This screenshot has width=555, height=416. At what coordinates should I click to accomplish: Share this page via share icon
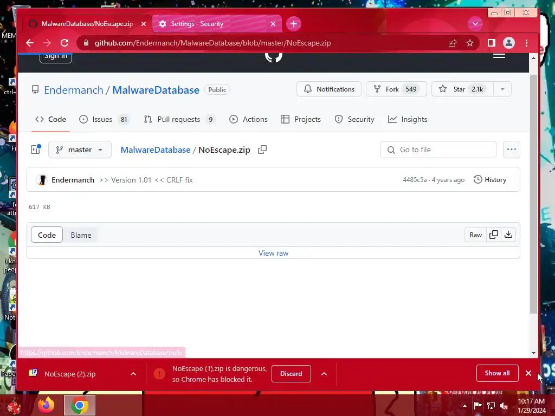click(x=453, y=43)
